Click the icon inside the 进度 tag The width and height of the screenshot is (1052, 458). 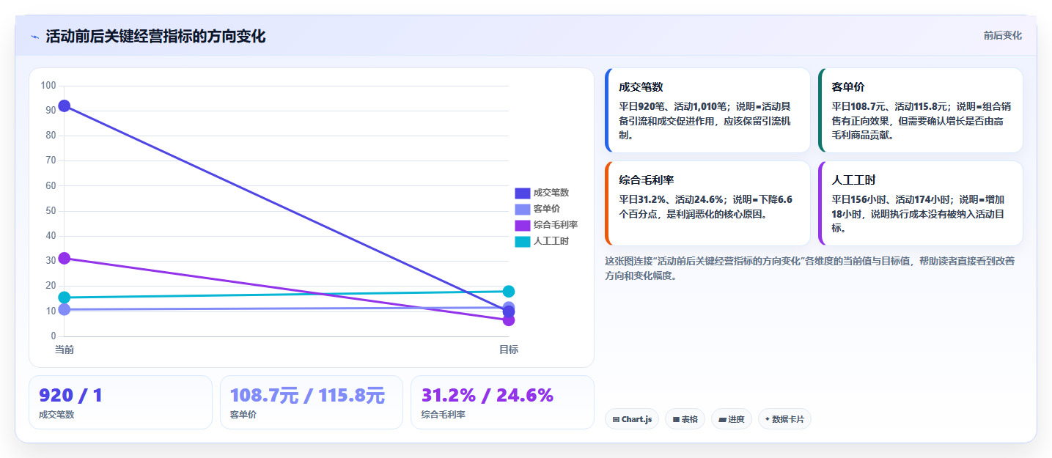point(722,420)
